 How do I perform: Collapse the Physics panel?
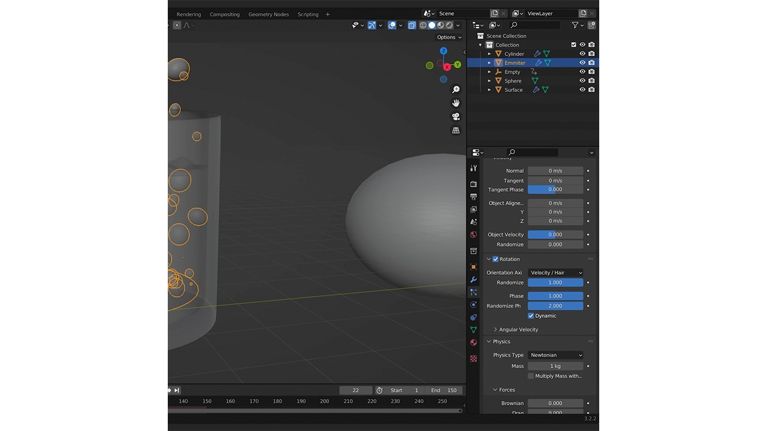coord(489,342)
